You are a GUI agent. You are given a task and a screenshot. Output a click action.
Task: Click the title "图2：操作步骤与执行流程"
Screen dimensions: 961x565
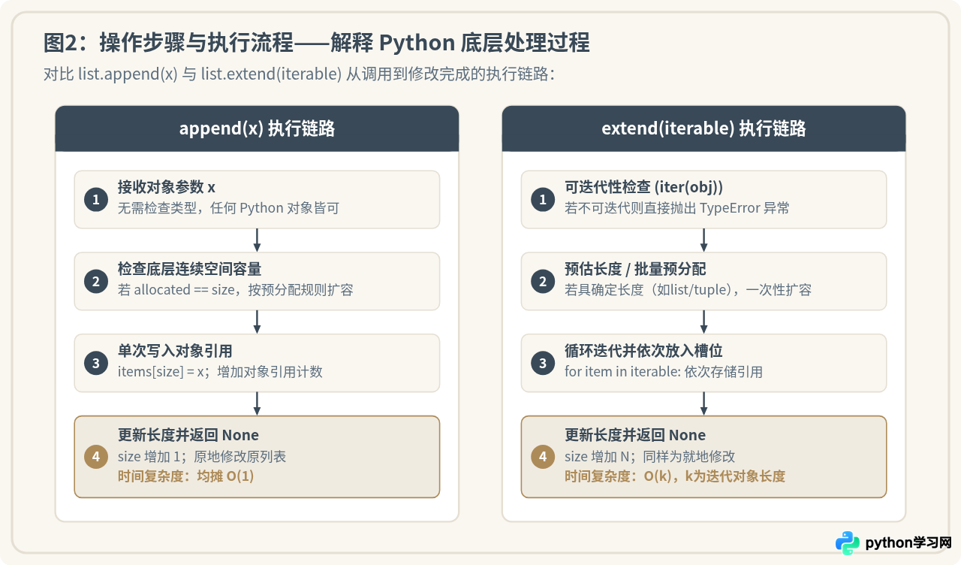(x=168, y=43)
